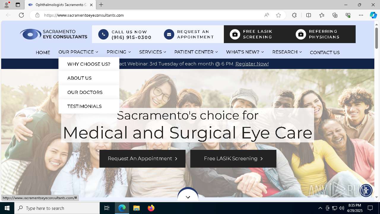Click the page vertical scrollbar thumb

377,38
